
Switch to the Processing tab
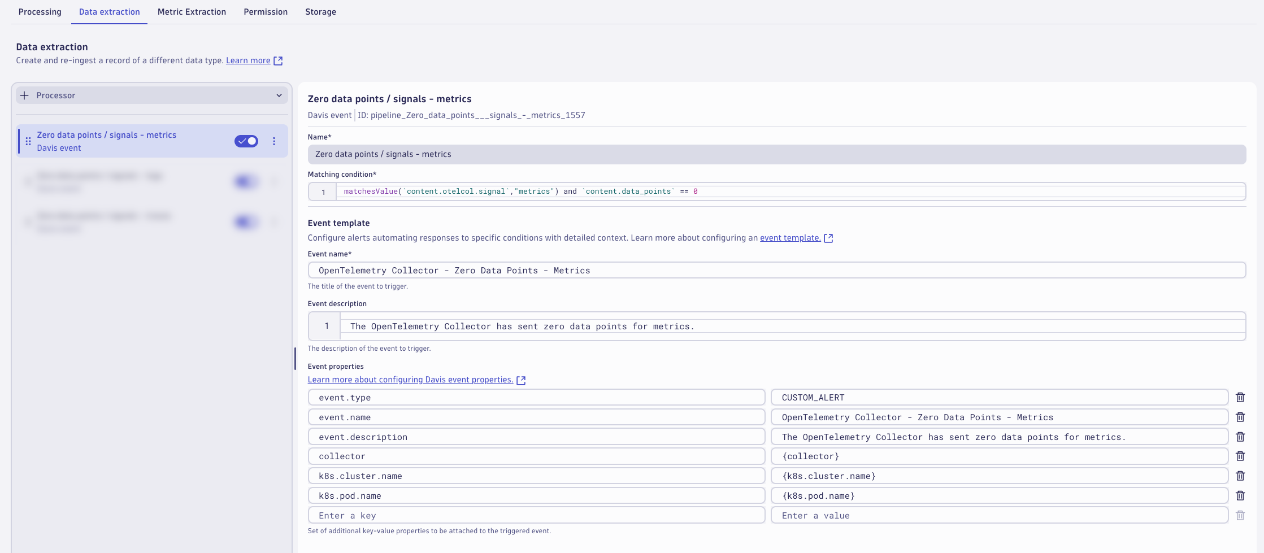point(40,12)
